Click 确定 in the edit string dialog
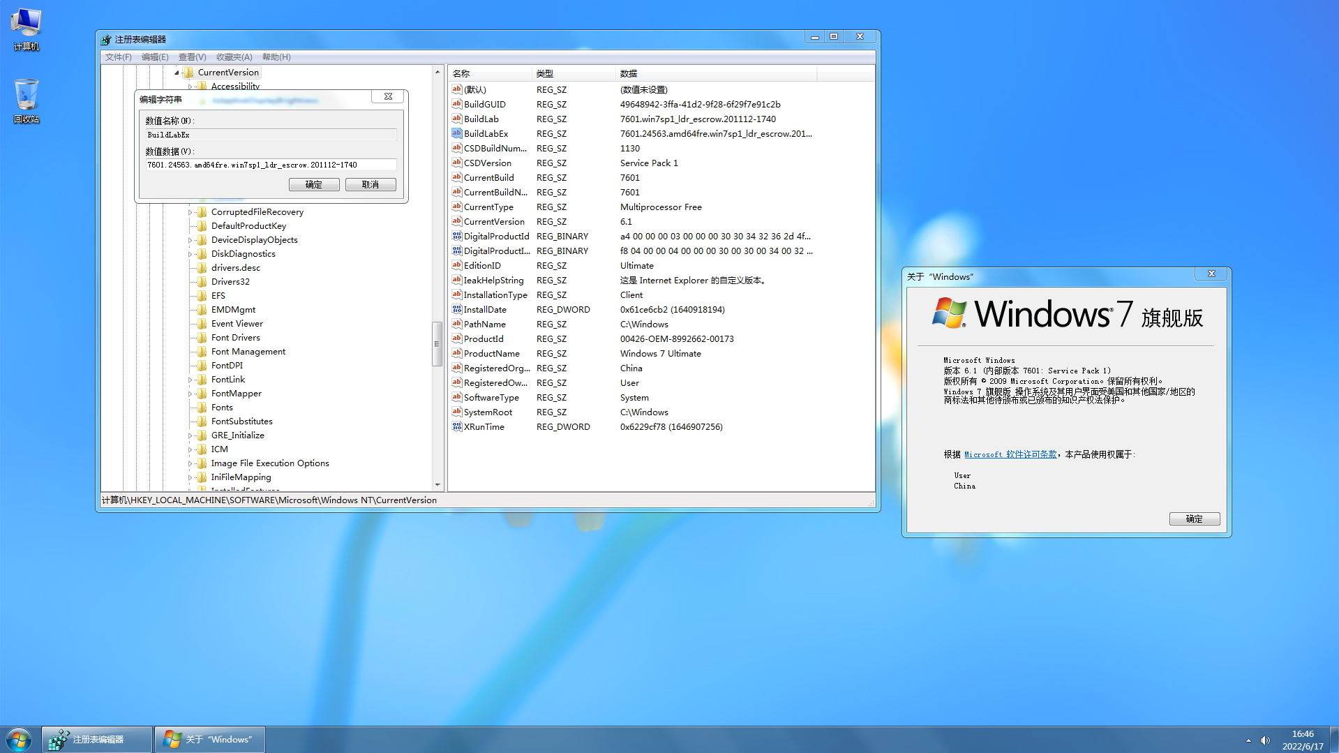The width and height of the screenshot is (1339, 753). click(x=314, y=184)
